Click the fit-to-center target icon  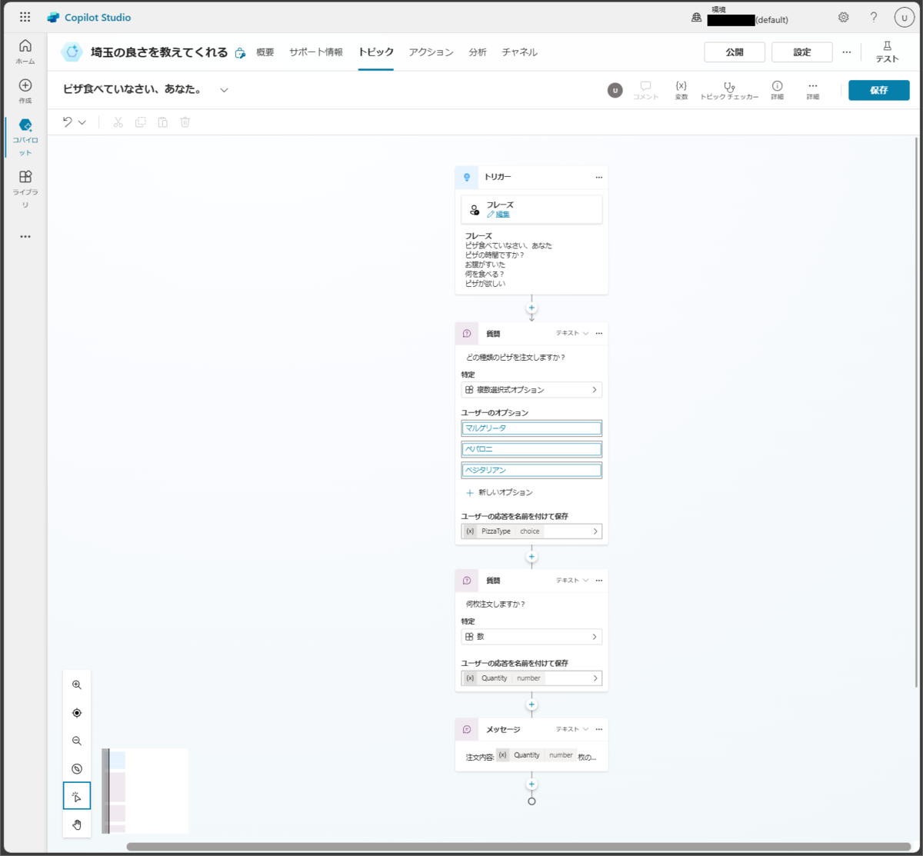pos(77,713)
